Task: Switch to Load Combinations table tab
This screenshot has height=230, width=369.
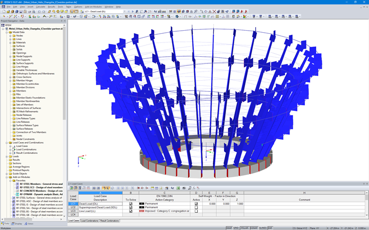Action: (89, 221)
